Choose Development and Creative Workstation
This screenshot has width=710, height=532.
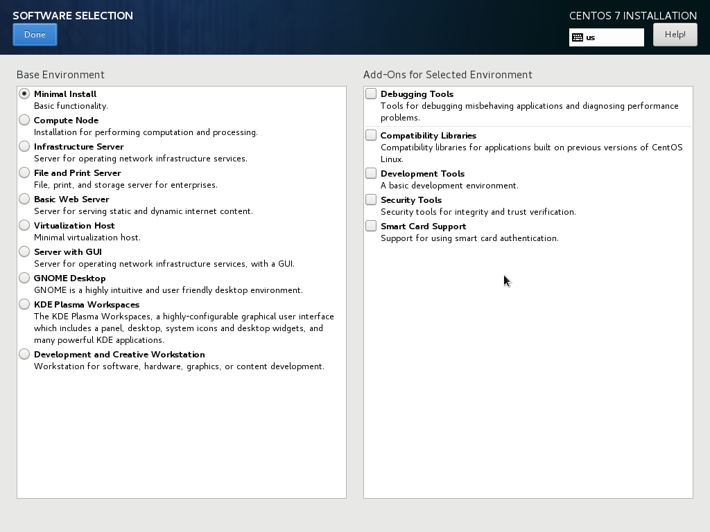(24, 354)
